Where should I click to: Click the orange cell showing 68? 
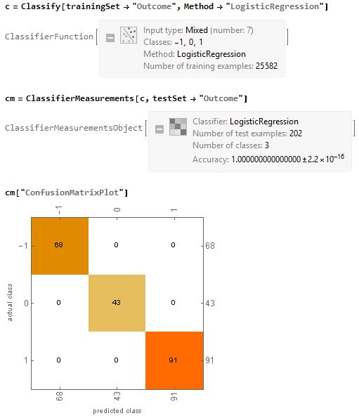coord(60,246)
